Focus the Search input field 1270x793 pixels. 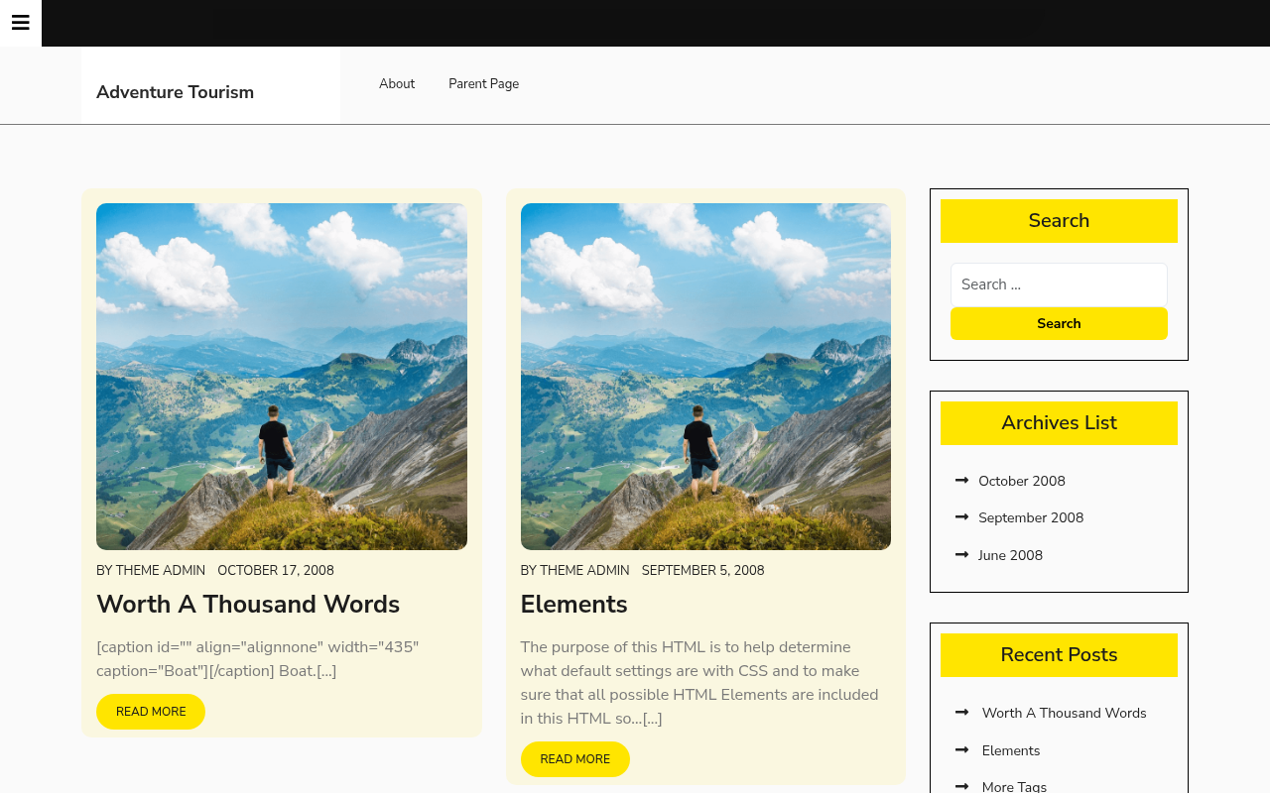point(1059,284)
